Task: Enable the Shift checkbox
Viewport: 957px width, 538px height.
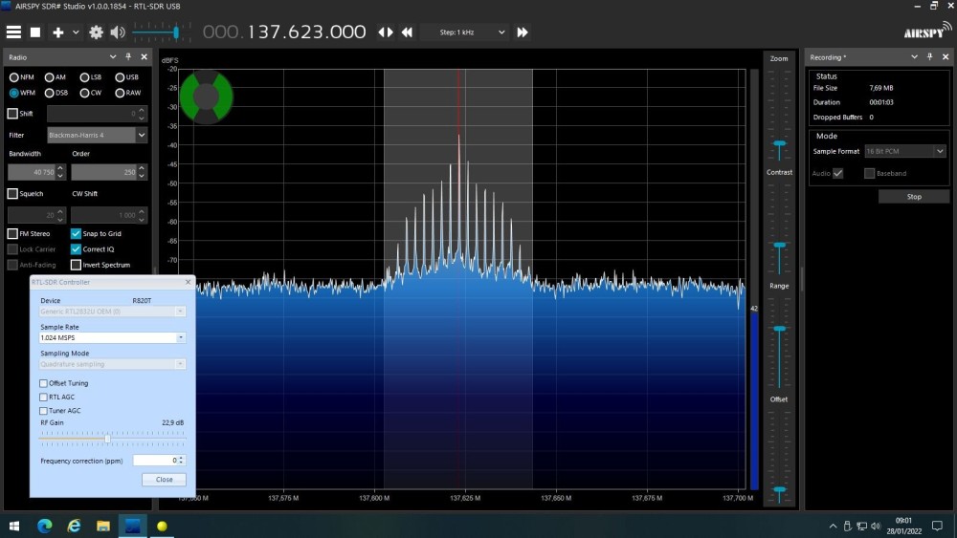Action: pyautogui.click(x=12, y=114)
